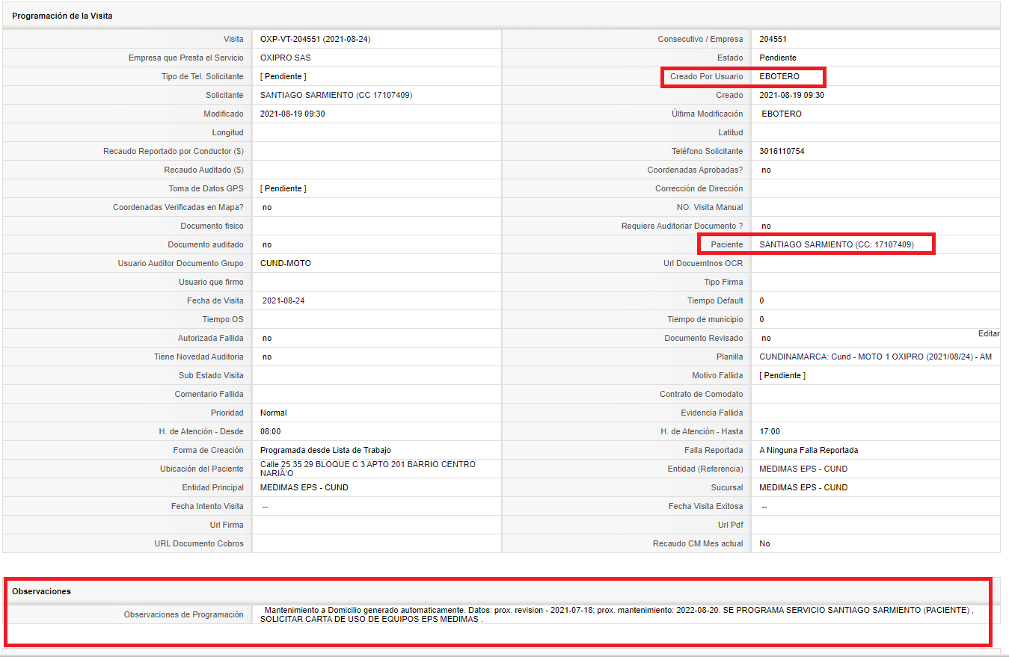1009x657 pixels.
Task: Select Solicitante value SANTIAGO SARMIENTO (CC 17107409)
Action: 336,95
